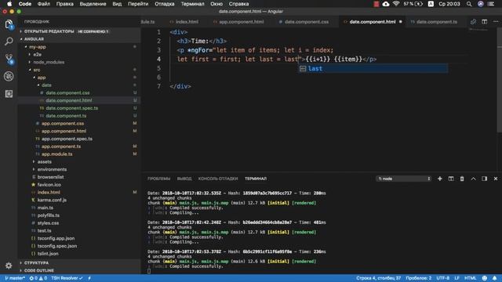Open the editor more actions menu
Image resolution: width=502 pixels, height=282 pixels.
pyautogui.click(x=496, y=22)
